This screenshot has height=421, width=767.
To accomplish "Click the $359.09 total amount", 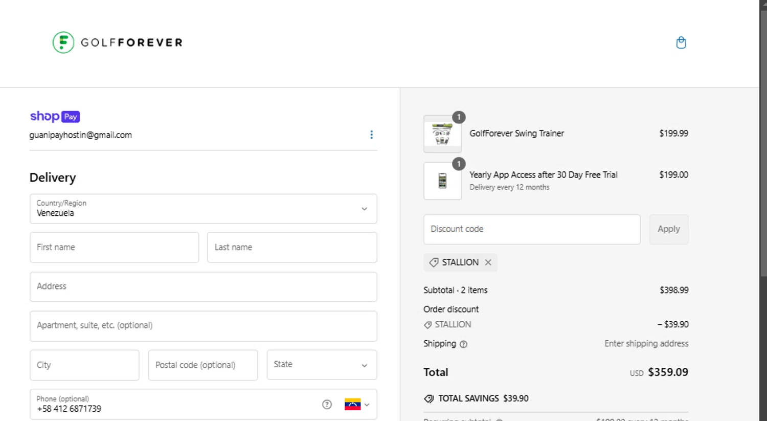I will click(668, 372).
